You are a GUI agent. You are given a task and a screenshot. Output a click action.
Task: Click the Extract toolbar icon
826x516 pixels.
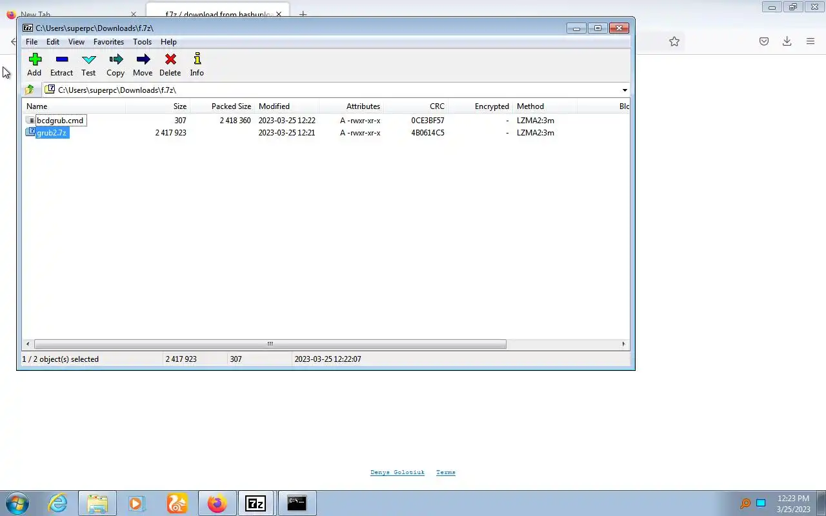[x=62, y=59]
